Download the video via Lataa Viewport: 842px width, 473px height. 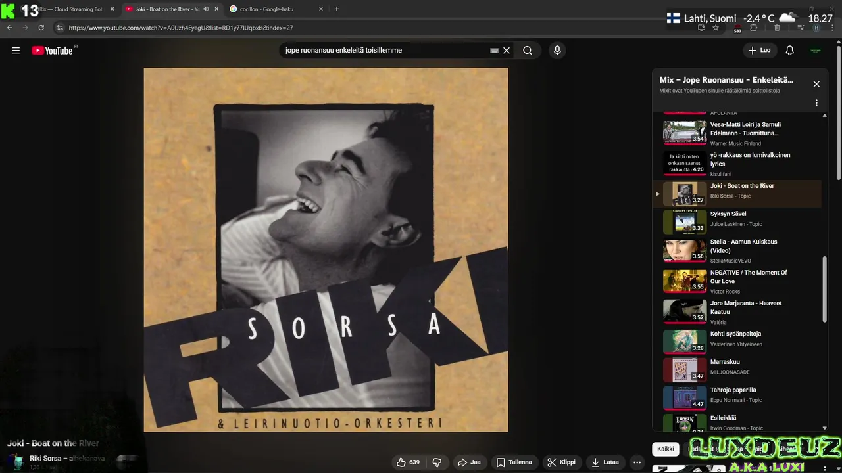tap(605, 462)
